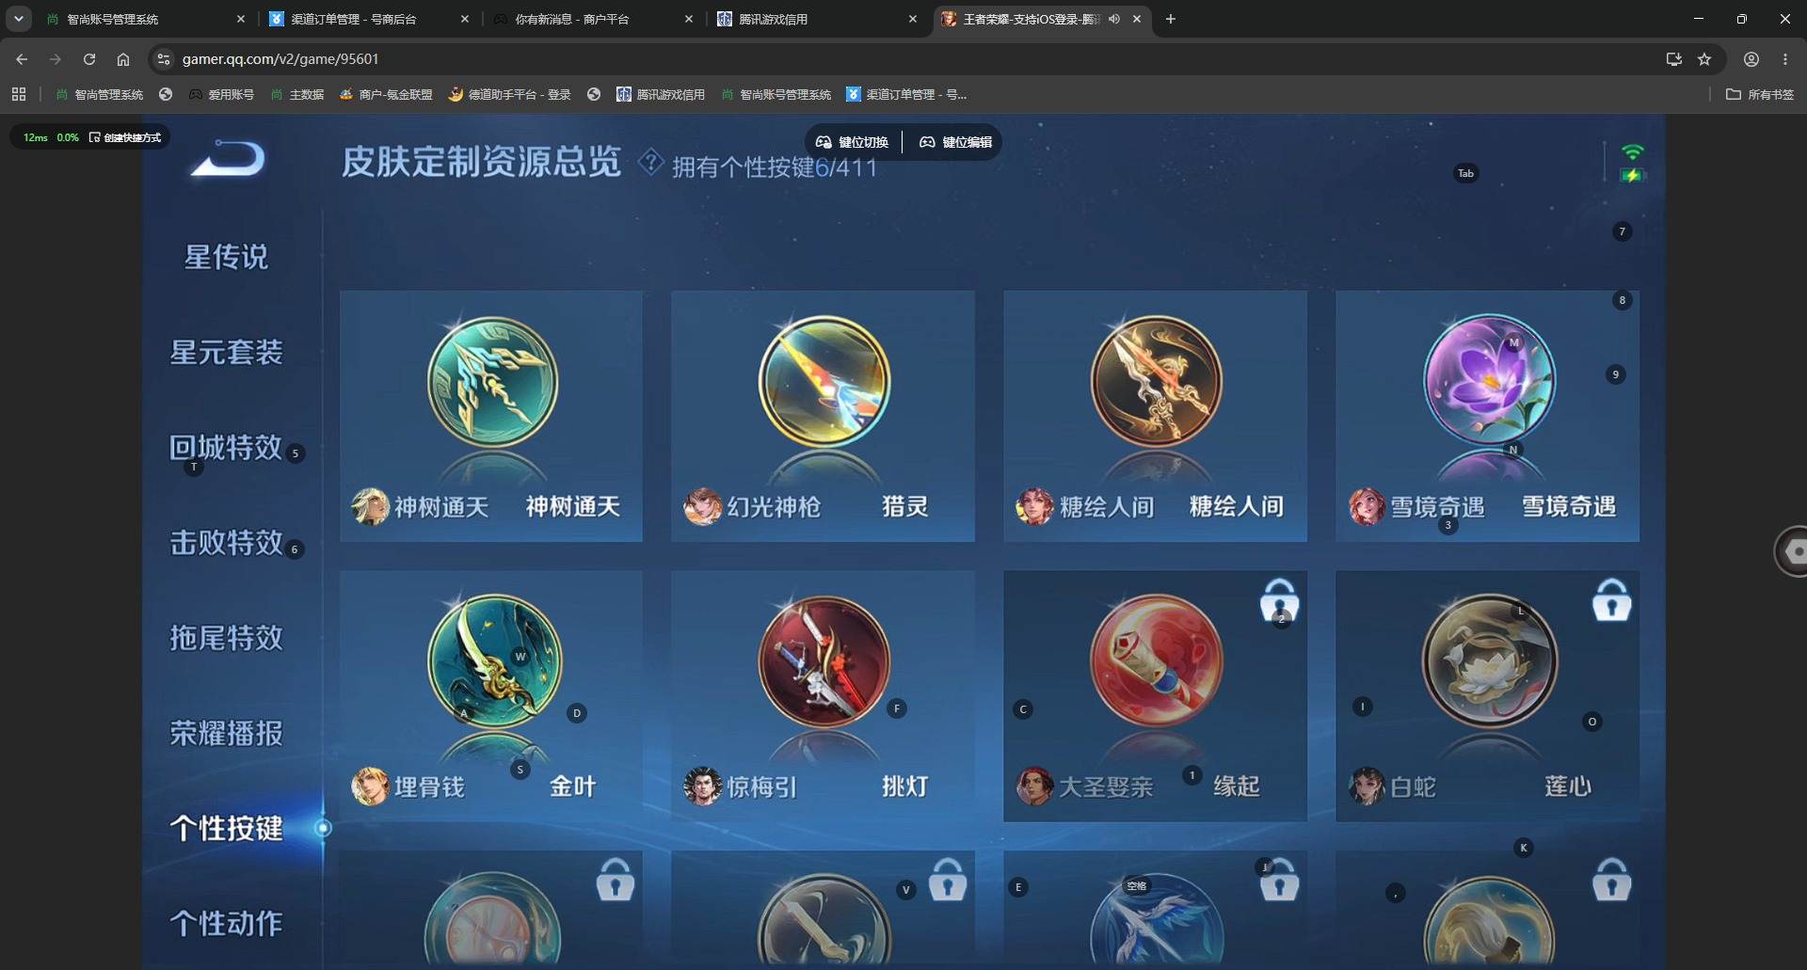Pick the 惊梅引 挑灯 sword icon
This screenshot has height=970, width=1807.
pos(824,660)
